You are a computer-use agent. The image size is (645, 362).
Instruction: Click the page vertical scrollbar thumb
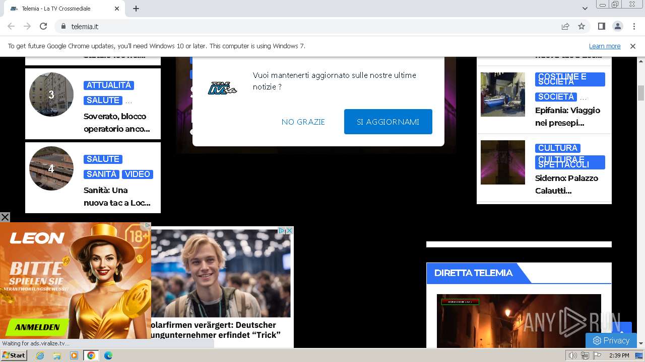[641, 93]
